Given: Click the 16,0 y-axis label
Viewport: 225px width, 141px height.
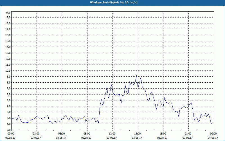Looking at the screenshot, I should (8, 35).
